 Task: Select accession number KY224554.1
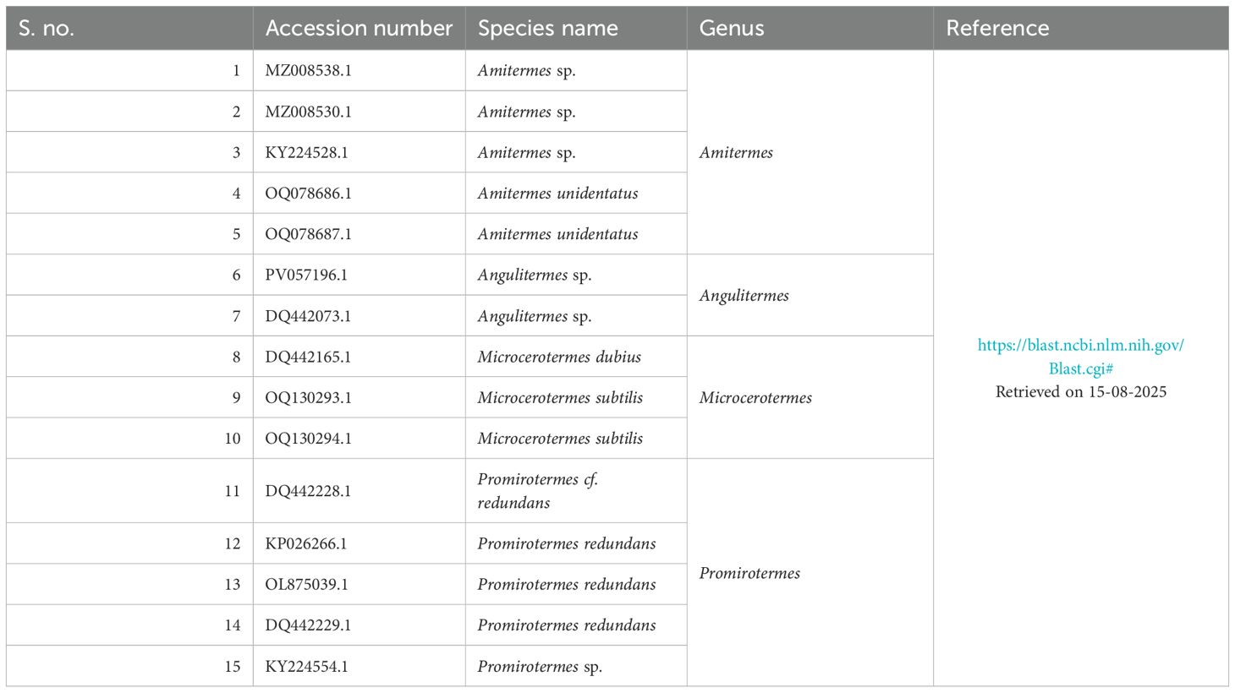pos(306,666)
